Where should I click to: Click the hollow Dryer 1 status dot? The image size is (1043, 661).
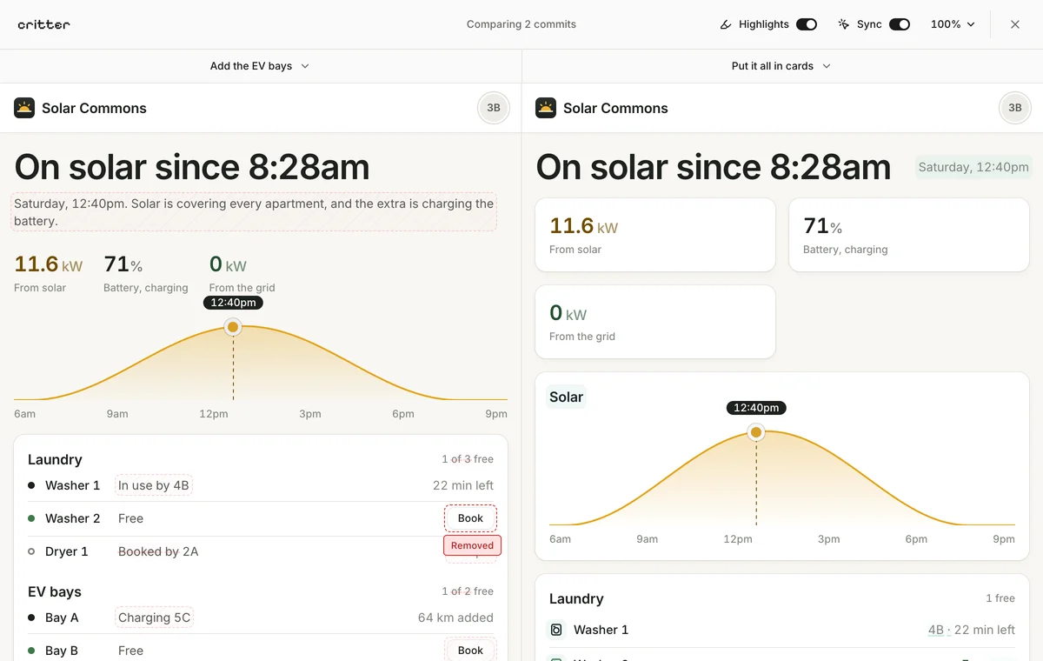[x=31, y=551]
